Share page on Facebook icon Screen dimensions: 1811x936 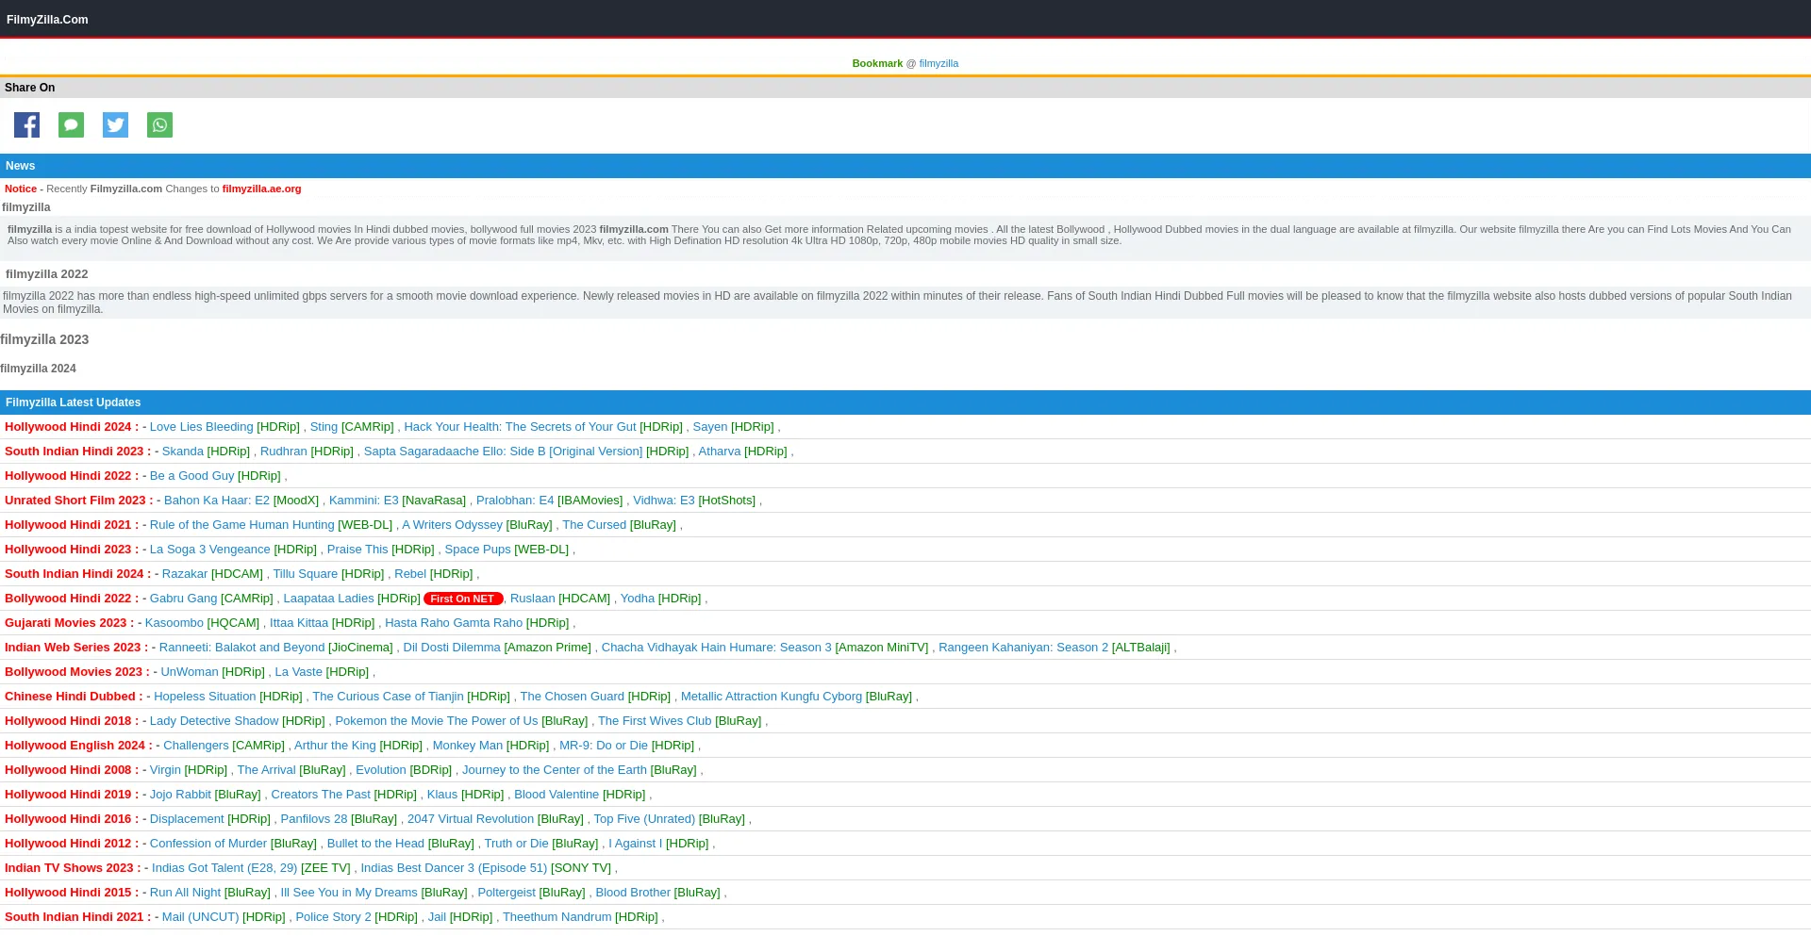click(26, 124)
